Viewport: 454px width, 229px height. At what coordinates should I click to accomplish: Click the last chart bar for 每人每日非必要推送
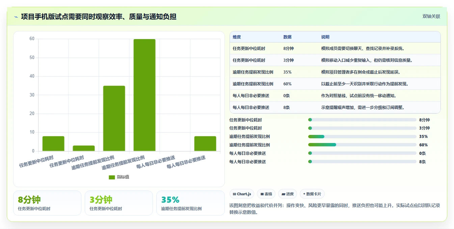tap(205, 144)
